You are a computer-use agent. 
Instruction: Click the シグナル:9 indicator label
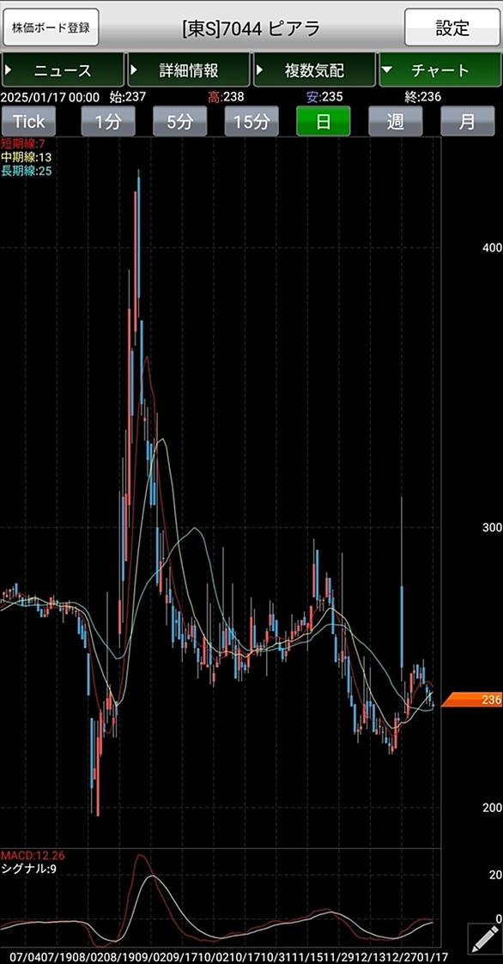coord(29,869)
